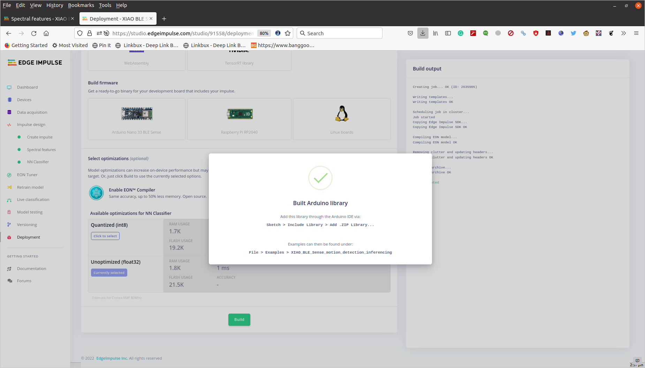
Task: Open Devices in the sidebar
Action: click(x=24, y=100)
